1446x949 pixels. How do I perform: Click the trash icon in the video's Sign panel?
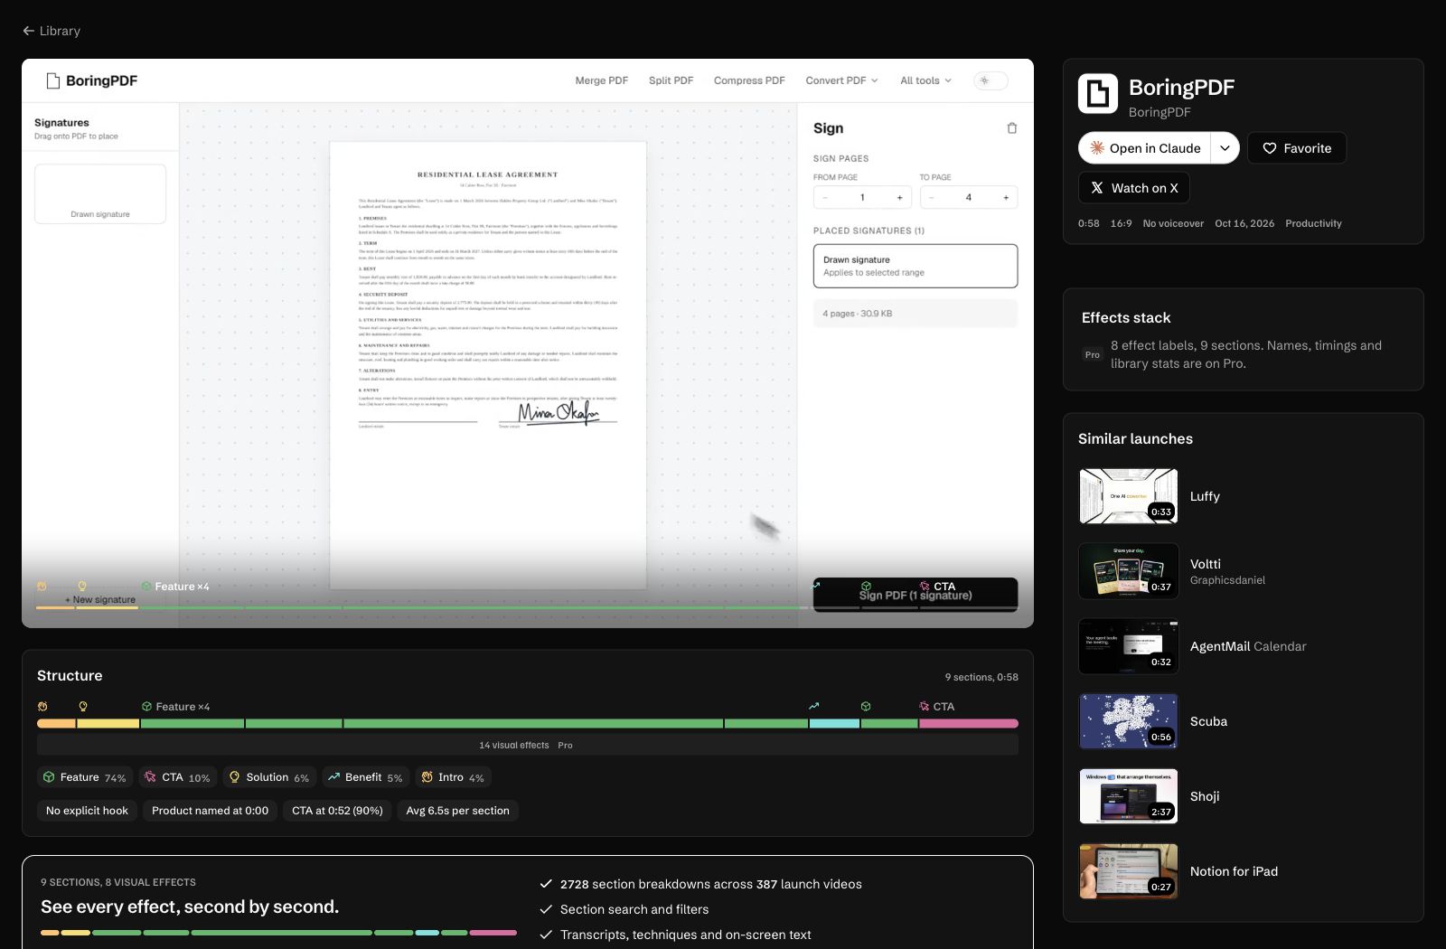click(x=1012, y=128)
